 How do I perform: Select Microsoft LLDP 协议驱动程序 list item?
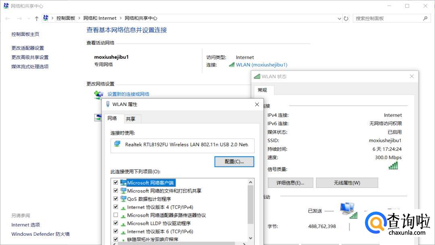159,223
